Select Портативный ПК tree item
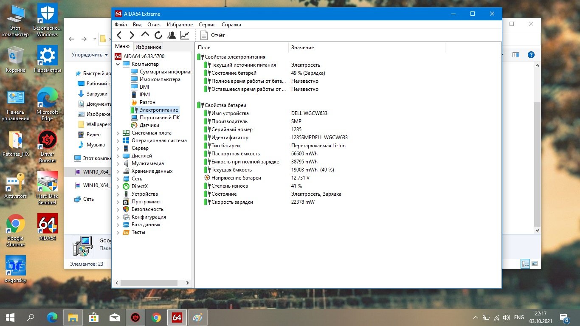Screen dimensions: 580x326 (155, 118)
